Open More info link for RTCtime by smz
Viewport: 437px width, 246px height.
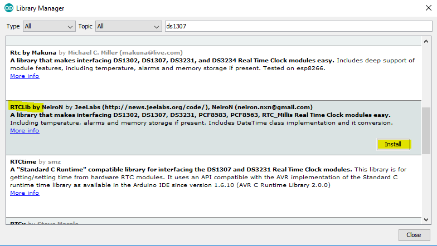point(25,193)
